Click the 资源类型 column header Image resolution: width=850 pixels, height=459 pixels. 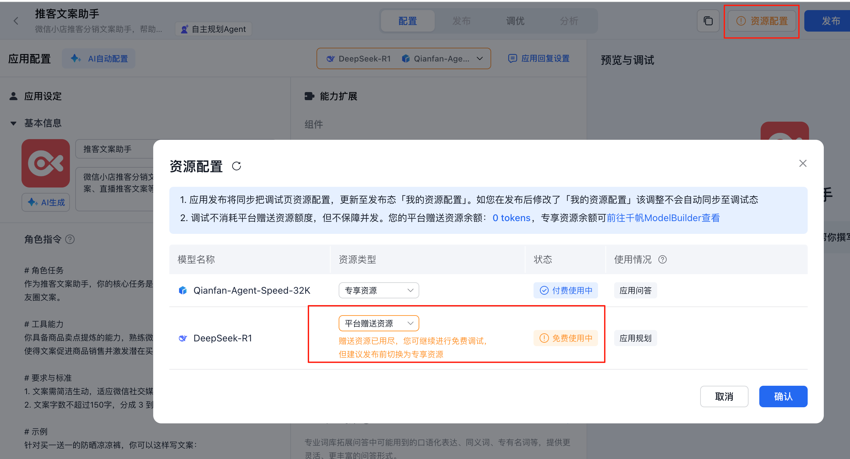pos(357,259)
